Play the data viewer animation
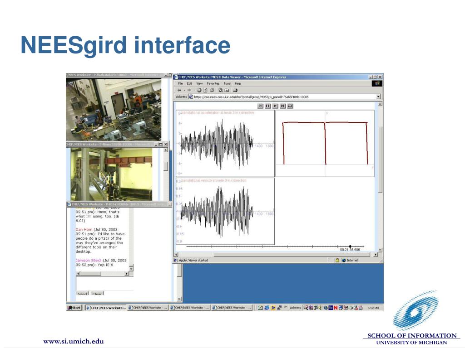 point(275,106)
